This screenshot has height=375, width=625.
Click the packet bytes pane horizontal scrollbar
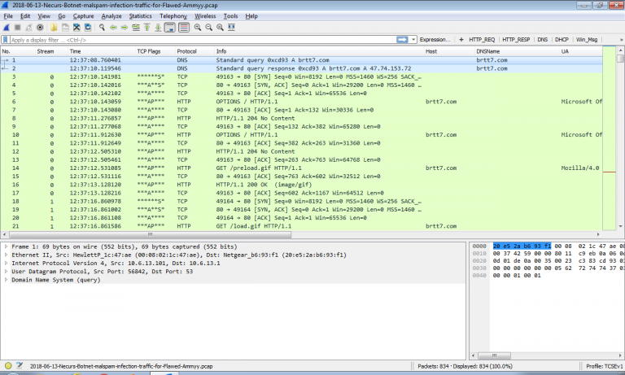click(x=494, y=355)
